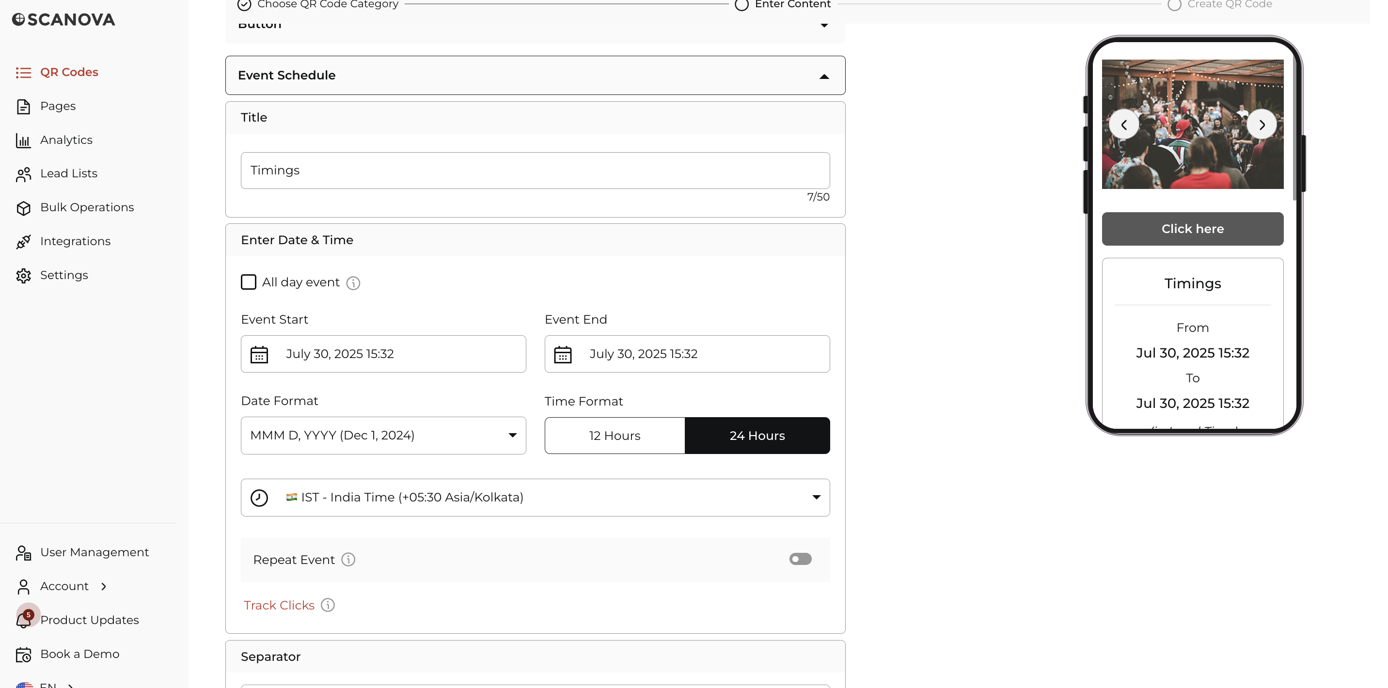Open the Account person icon

23,587
